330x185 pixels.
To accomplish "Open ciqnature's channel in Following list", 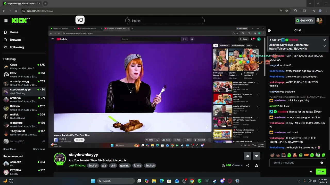I will [24, 124].
